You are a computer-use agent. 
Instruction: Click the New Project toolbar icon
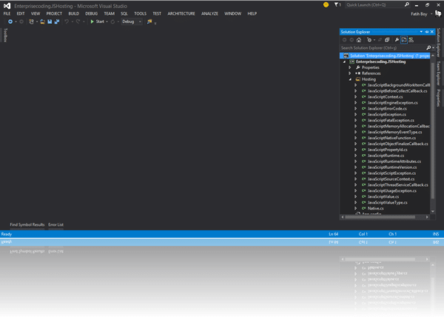31,21
